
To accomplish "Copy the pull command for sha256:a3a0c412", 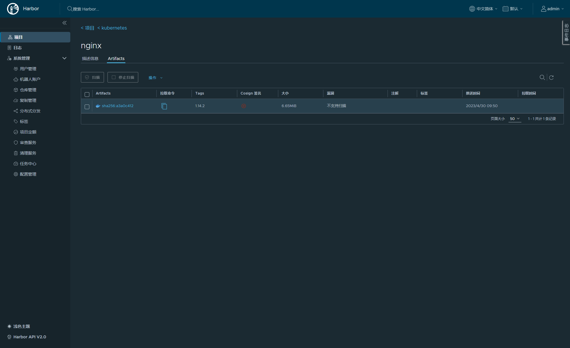I will (164, 106).
